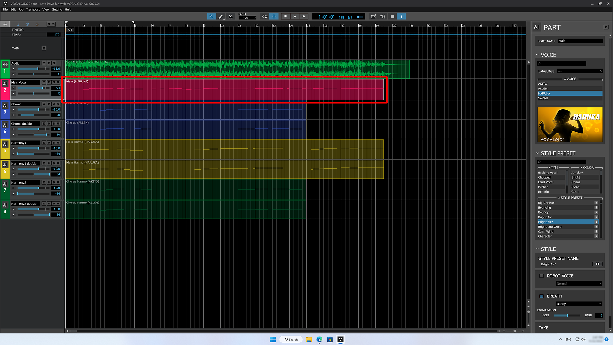This screenshot has width=613, height=345.
Task: Open the Transport menu
Action: pos(33,9)
